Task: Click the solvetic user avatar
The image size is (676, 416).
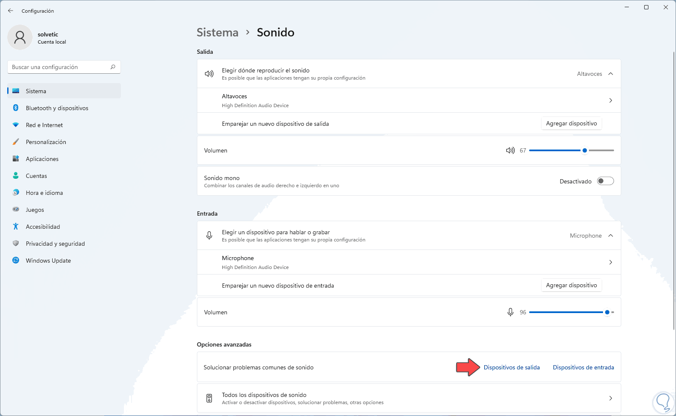Action: coord(20,37)
